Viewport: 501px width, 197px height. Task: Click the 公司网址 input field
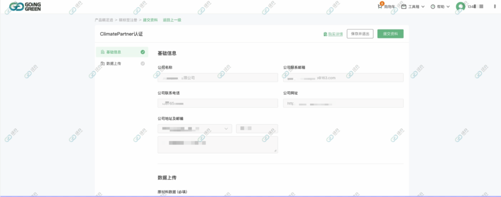[x=343, y=103]
